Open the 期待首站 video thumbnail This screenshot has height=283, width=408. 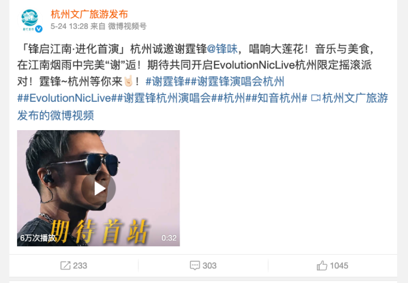pos(99,188)
